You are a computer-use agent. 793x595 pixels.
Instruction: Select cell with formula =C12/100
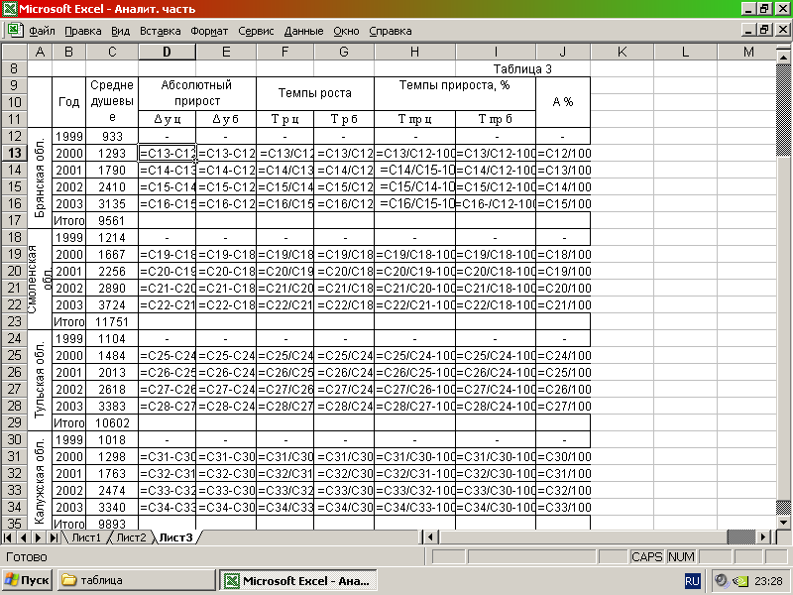[563, 154]
